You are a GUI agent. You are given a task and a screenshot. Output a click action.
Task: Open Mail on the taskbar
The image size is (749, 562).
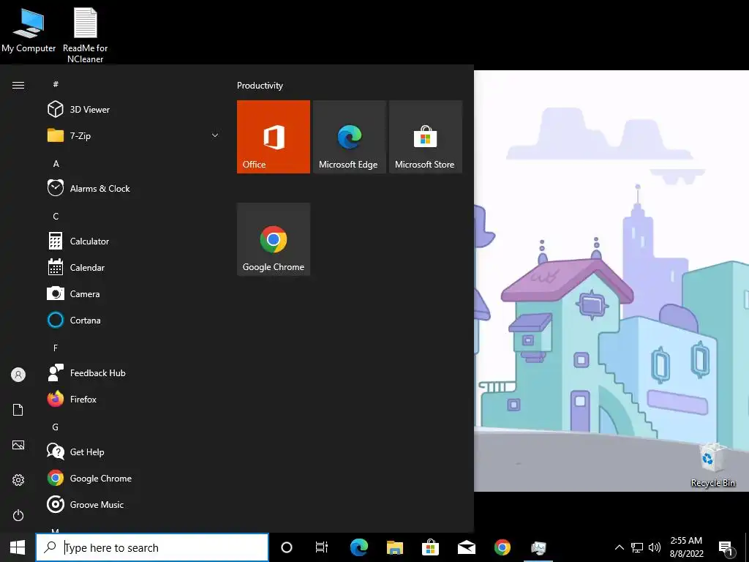click(466, 547)
